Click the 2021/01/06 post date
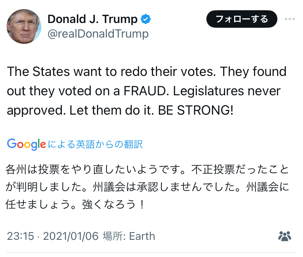The image size is (303, 257). tap(71, 236)
